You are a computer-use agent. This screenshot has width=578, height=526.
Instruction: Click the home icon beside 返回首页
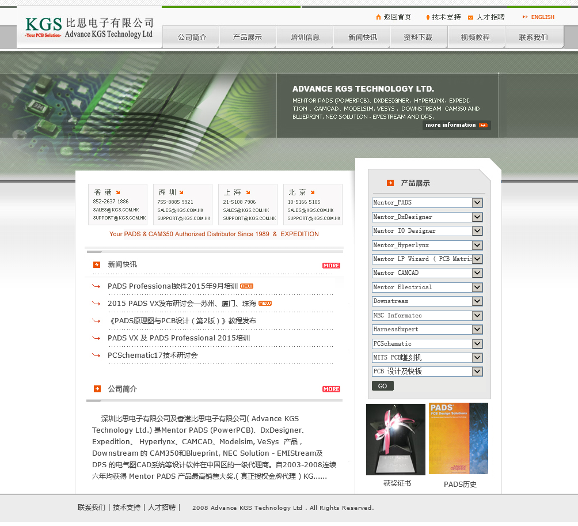coord(378,17)
